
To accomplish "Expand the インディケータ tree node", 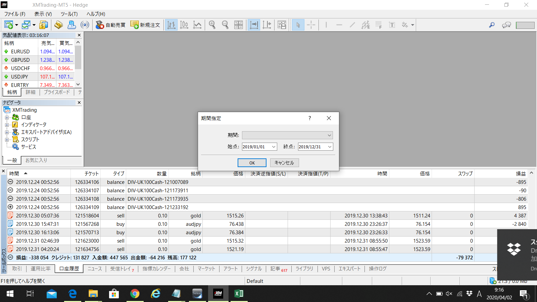I will [x=7, y=125].
